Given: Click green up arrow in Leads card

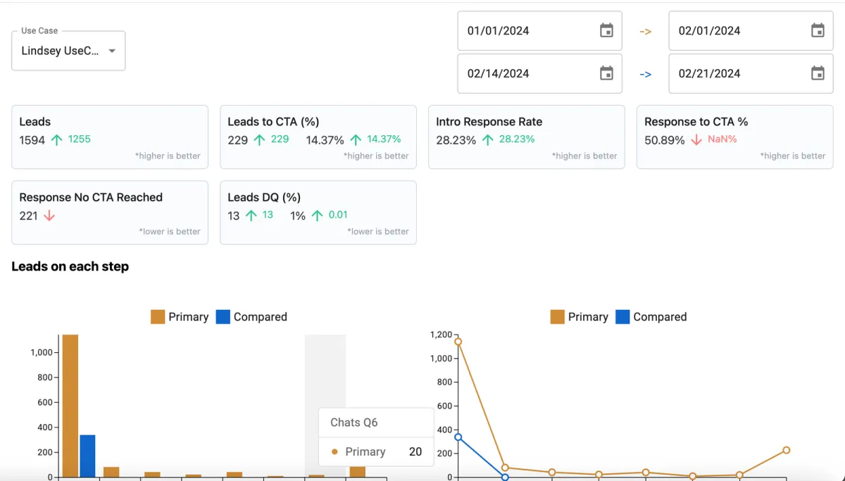Looking at the screenshot, I should pos(56,139).
